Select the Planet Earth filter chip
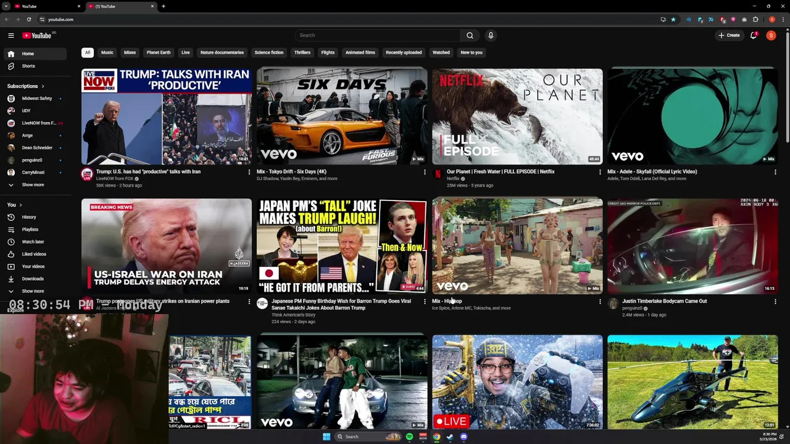 pyautogui.click(x=159, y=52)
